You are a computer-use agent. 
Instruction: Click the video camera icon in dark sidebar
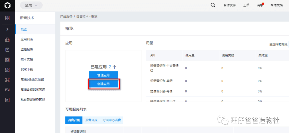7,90
